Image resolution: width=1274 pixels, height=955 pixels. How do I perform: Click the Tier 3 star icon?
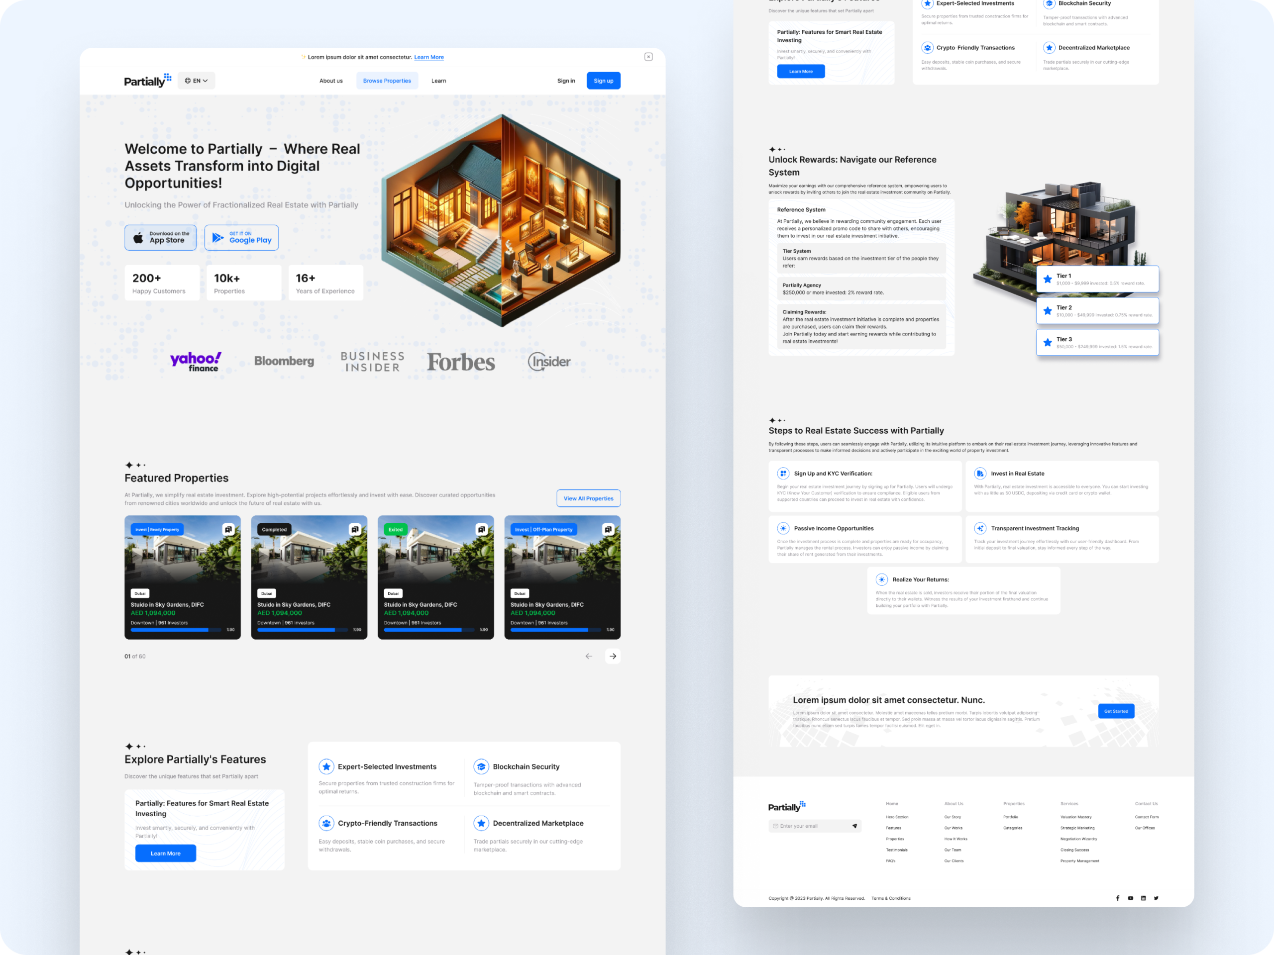1048,343
